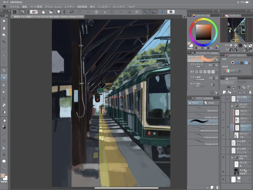Select the Text tool labeled A
Image resolution: width=253 pixels, height=190 pixels.
(x=4, y=155)
